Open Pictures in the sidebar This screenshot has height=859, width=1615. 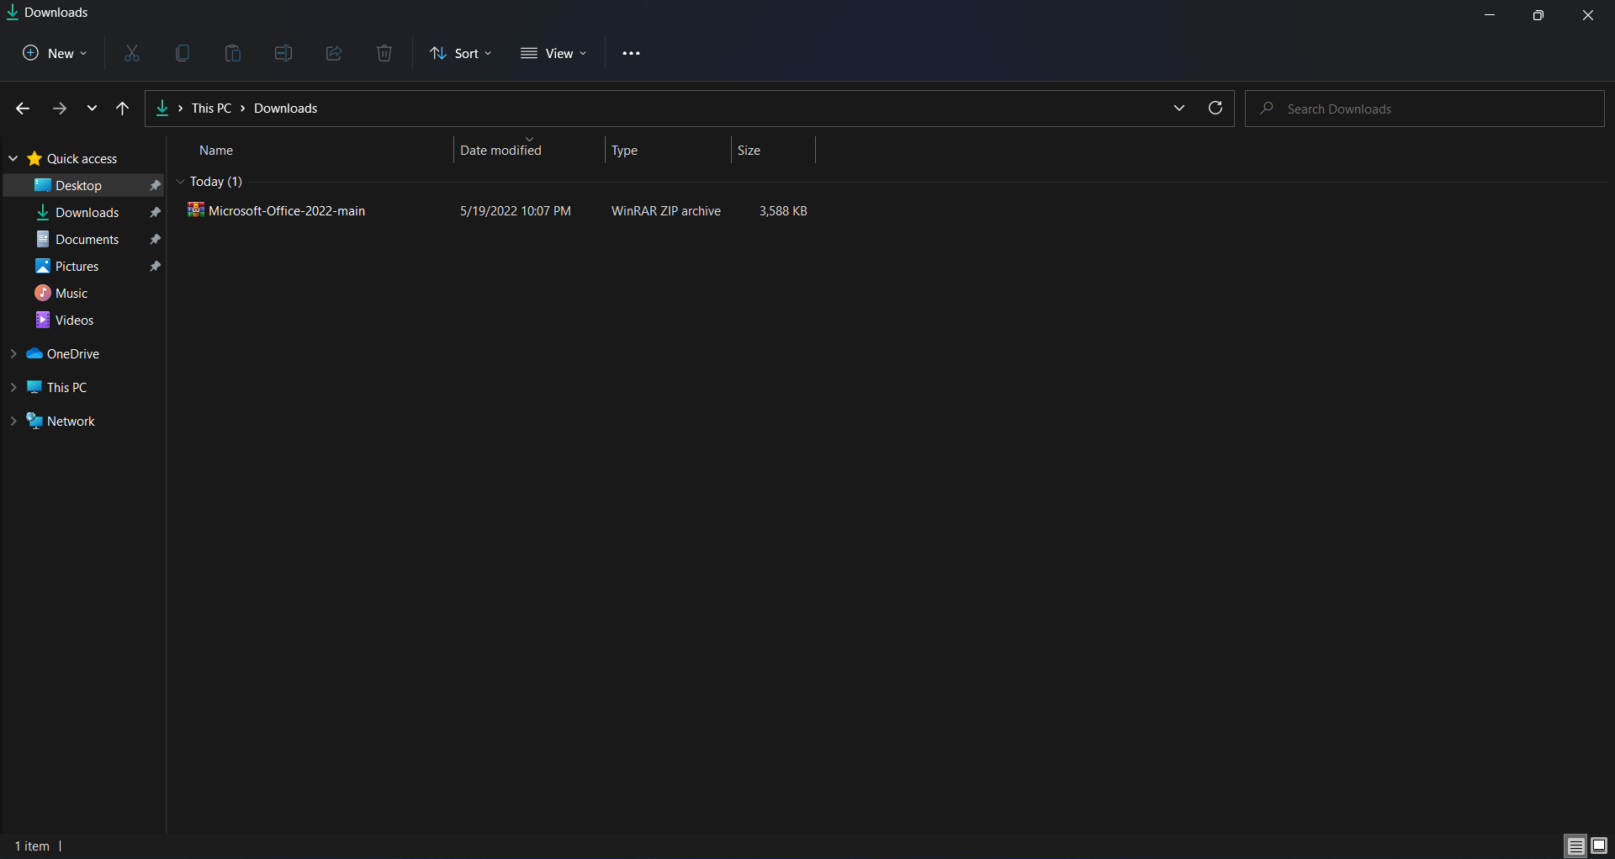pyautogui.click(x=77, y=266)
